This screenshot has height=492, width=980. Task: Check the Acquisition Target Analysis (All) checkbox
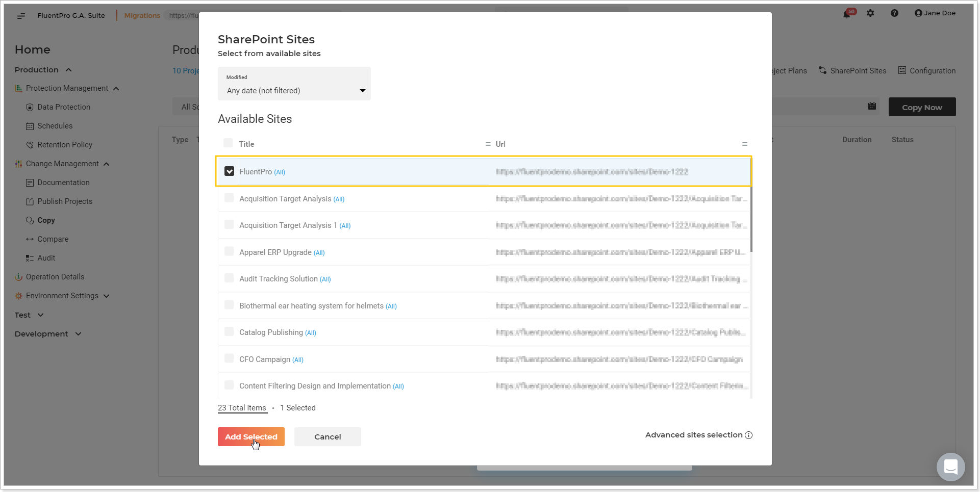[229, 198]
